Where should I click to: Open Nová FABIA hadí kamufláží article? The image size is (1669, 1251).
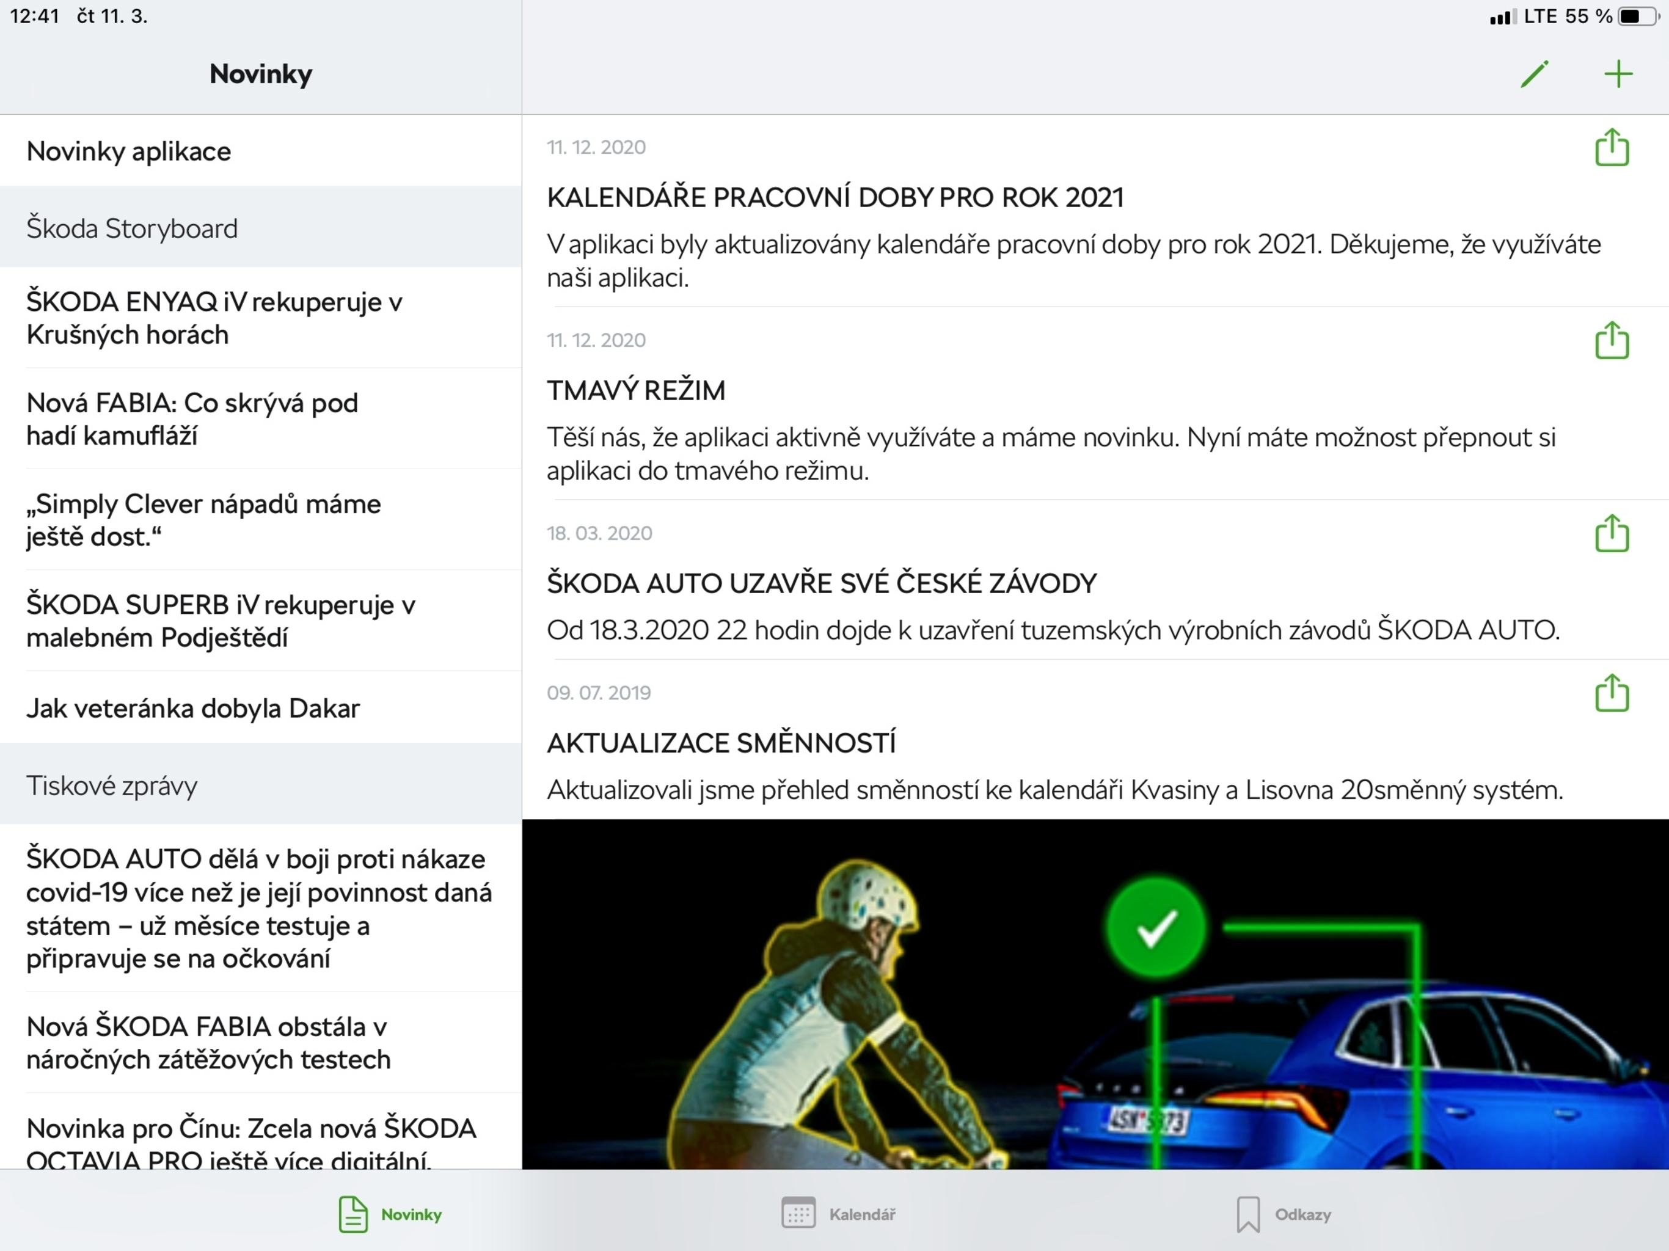point(261,419)
